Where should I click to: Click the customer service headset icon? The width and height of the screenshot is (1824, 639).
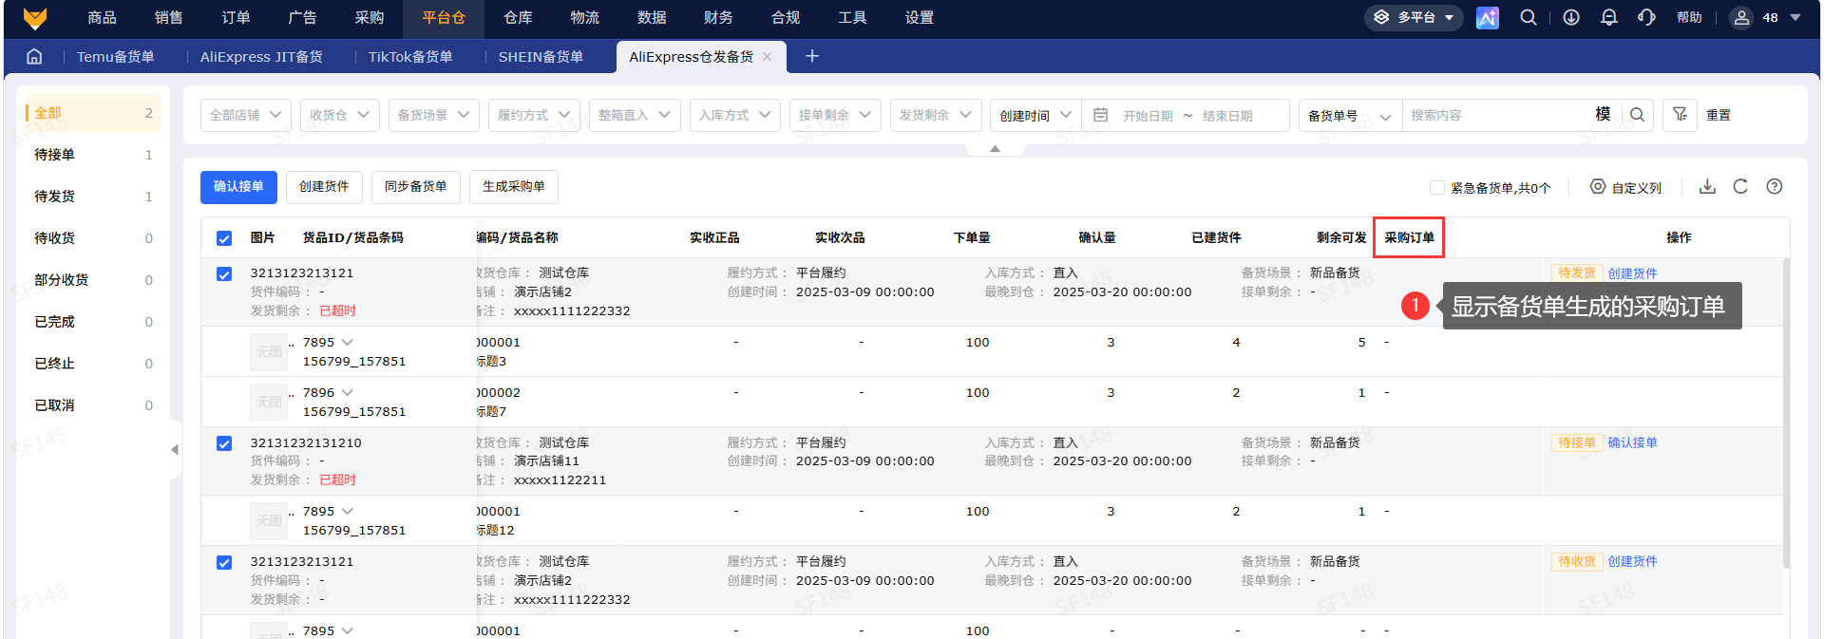point(1647,18)
